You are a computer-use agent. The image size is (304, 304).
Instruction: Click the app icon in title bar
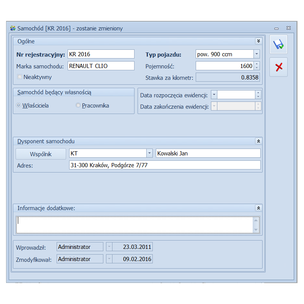pos(13,28)
